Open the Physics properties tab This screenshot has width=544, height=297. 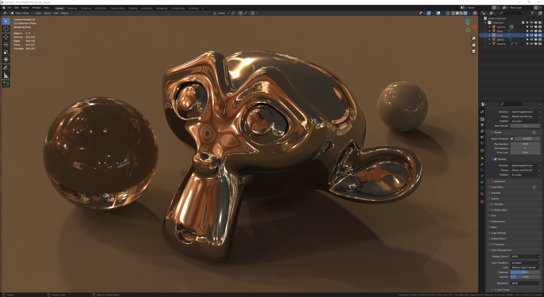(x=482, y=176)
